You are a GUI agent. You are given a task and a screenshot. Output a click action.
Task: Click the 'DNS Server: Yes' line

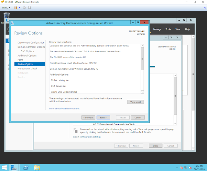59,86
